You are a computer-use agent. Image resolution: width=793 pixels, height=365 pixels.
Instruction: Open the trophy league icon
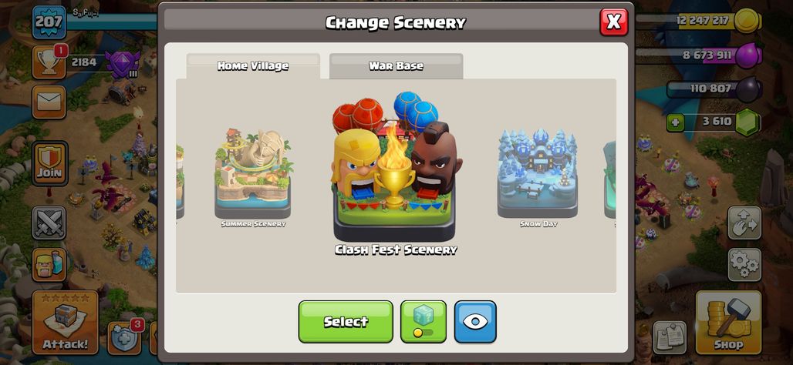(x=49, y=62)
